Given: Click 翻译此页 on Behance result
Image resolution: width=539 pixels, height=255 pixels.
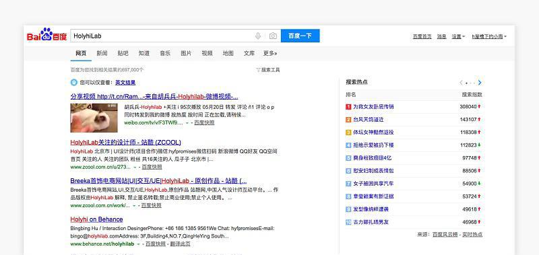Looking at the screenshot, I should 180,244.
